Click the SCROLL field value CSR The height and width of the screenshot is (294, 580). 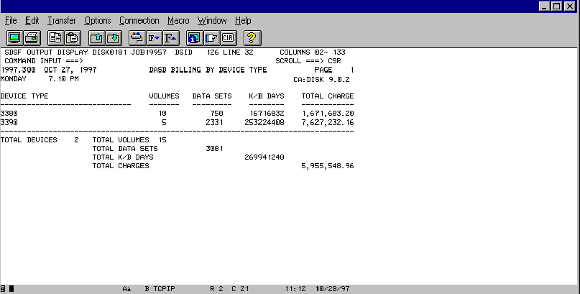[334, 61]
